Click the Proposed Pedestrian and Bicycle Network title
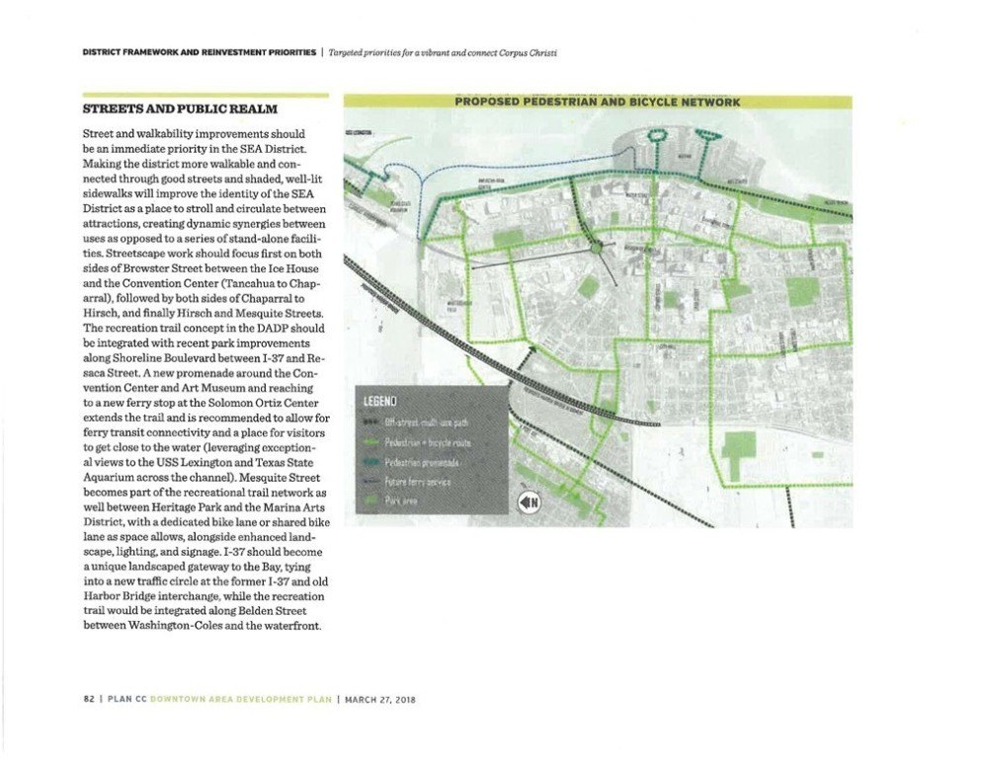 [x=597, y=102]
